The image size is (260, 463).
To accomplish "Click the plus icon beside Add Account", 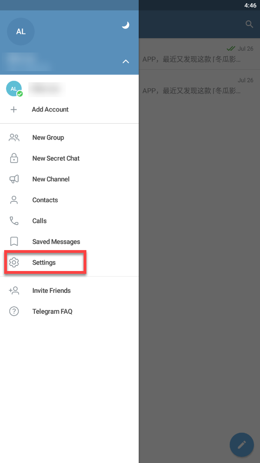I will point(14,110).
